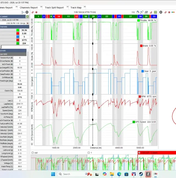Screen dimensions: 176x178
Task: Open Copilot from taskbar
Action: 105,174
